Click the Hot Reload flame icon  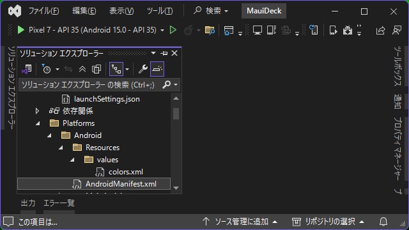pyautogui.click(x=189, y=30)
